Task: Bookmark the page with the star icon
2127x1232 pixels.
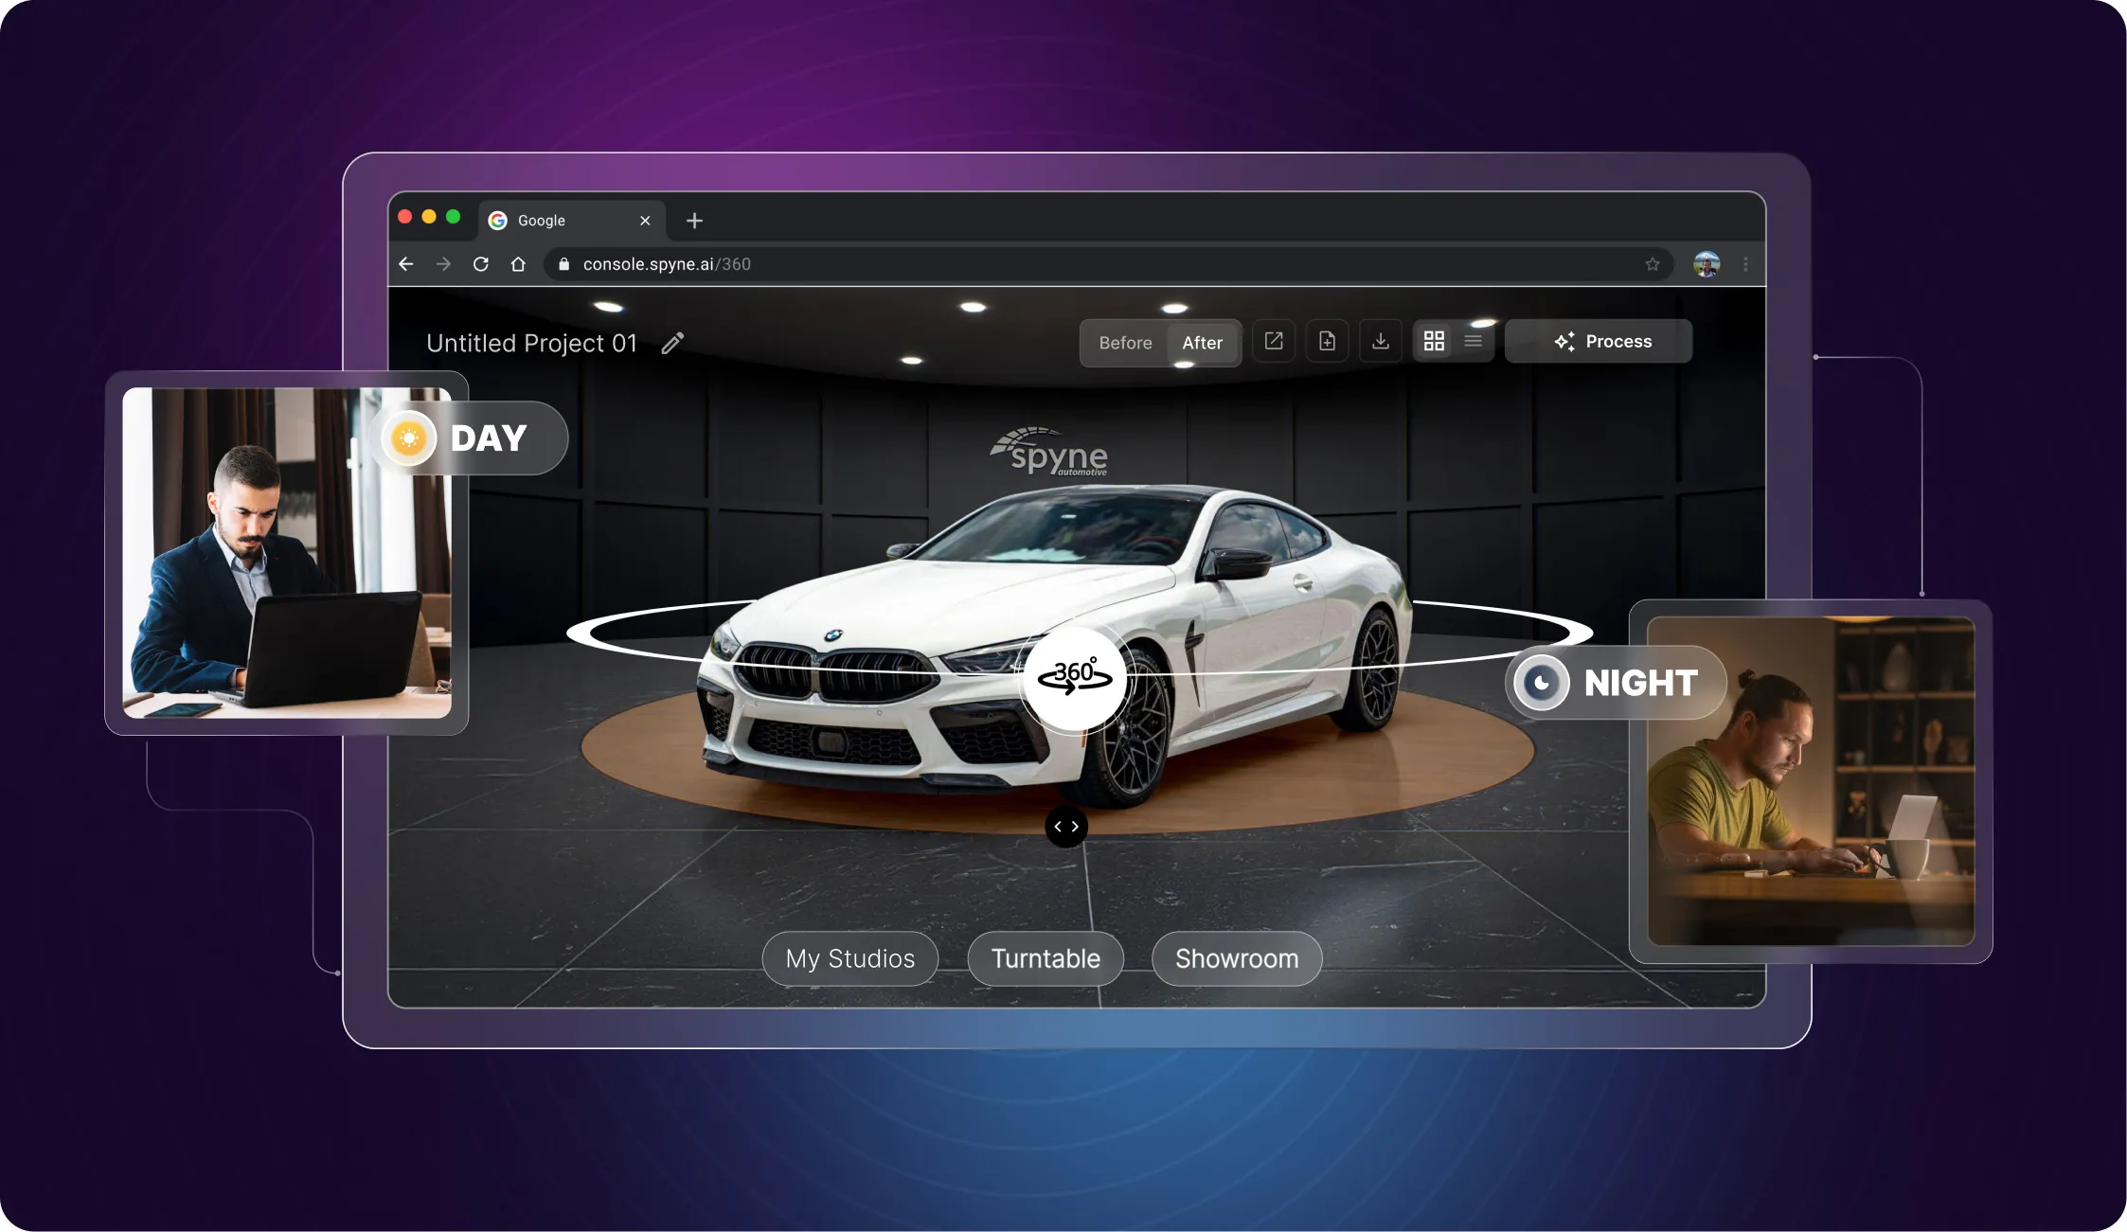Action: (1652, 264)
